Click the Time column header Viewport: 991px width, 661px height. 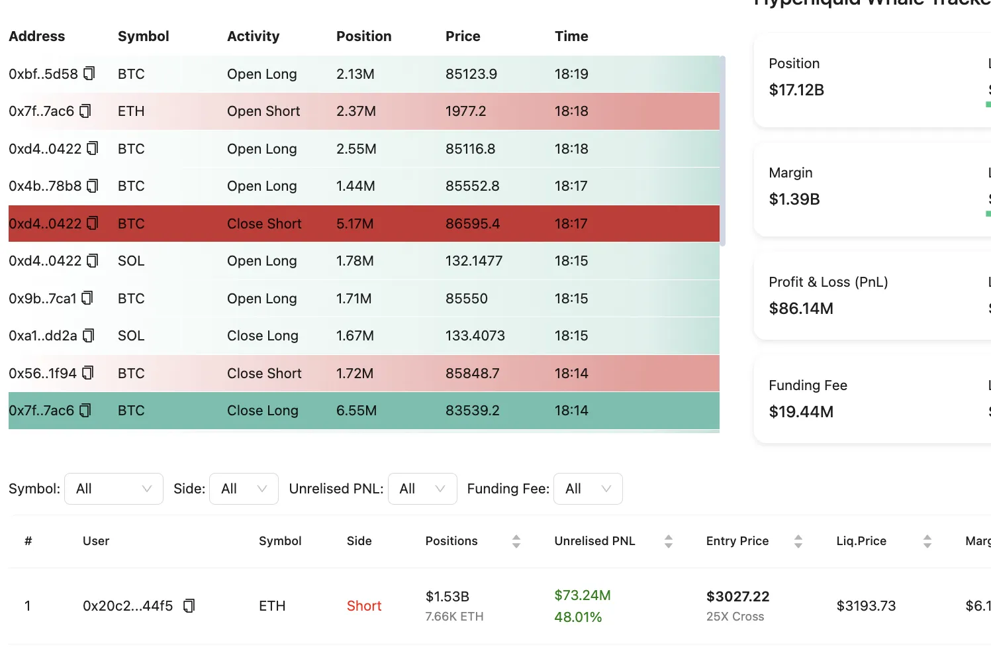coord(571,36)
